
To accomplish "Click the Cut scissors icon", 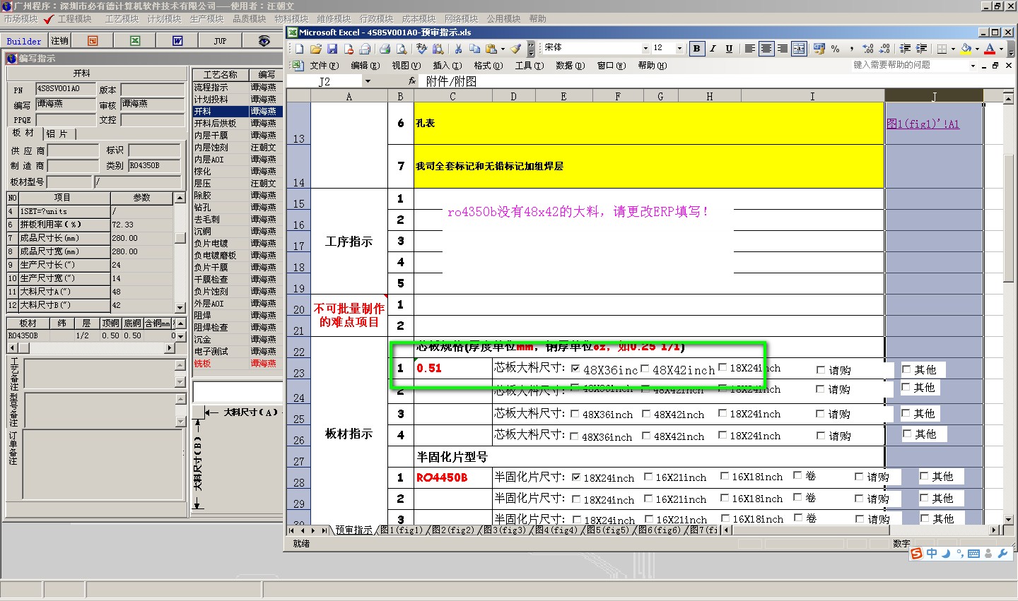I will (x=458, y=49).
